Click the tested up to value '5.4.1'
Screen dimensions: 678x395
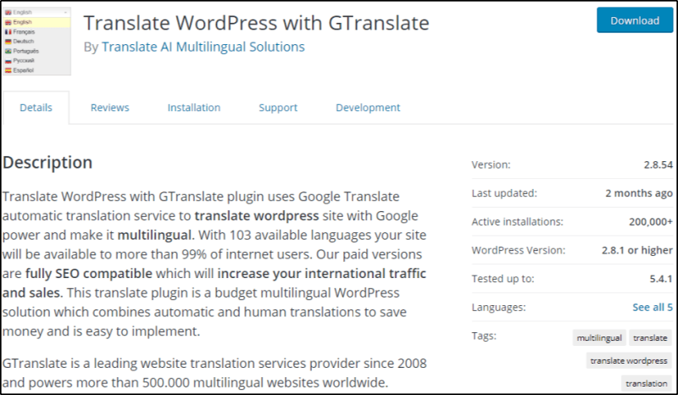[x=661, y=279]
